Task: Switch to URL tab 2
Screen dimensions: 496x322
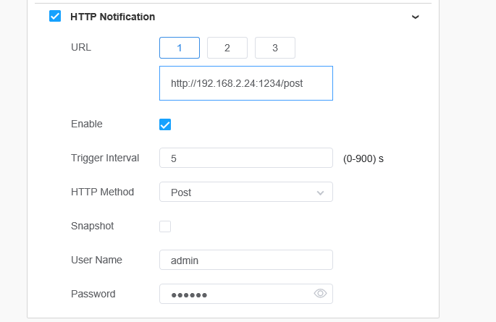Action: [x=227, y=48]
